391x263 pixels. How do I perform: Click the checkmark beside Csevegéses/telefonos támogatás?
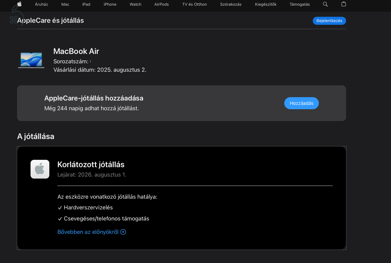[x=60, y=218]
